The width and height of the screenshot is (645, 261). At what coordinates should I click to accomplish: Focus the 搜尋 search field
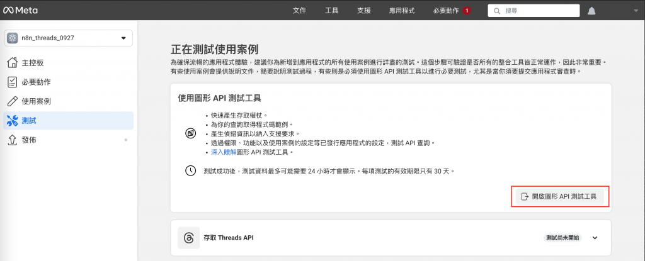click(x=534, y=11)
